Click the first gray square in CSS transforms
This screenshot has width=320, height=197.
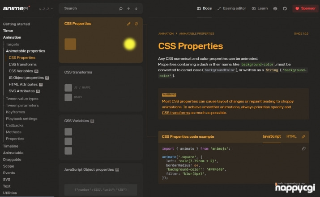(68, 88)
